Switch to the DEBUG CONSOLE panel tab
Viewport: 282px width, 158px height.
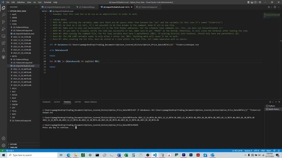pyautogui.click(x=90, y=102)
